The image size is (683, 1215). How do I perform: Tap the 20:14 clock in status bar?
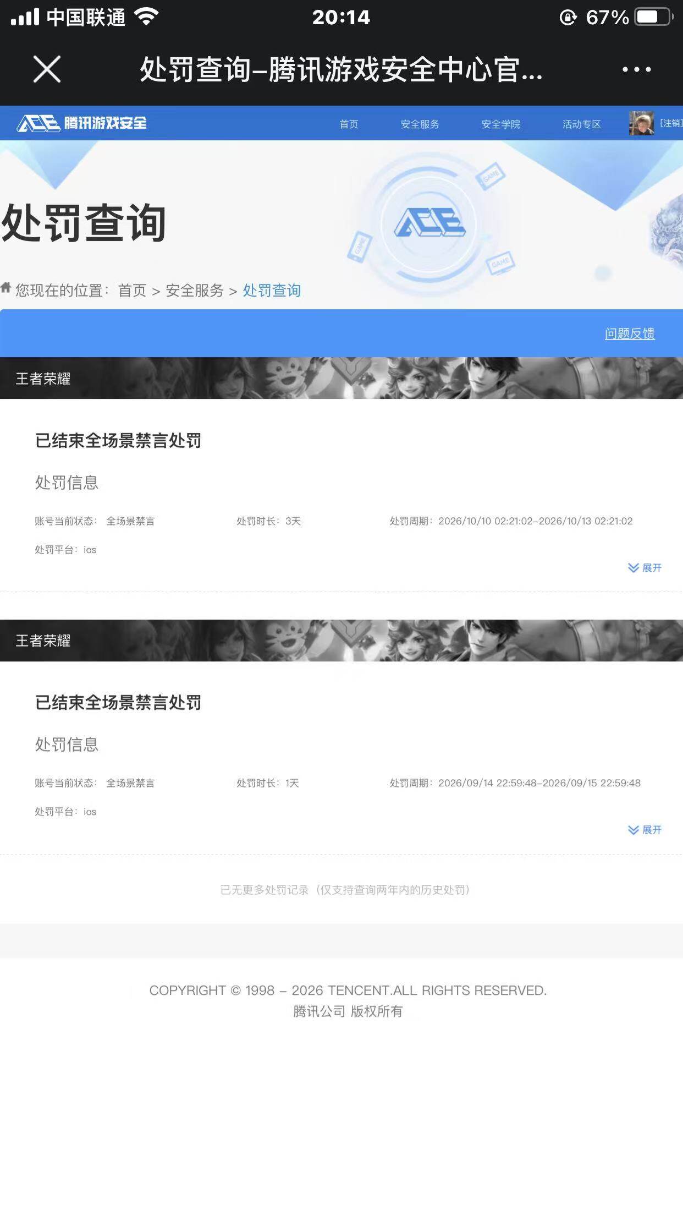[x=341, y=18]
